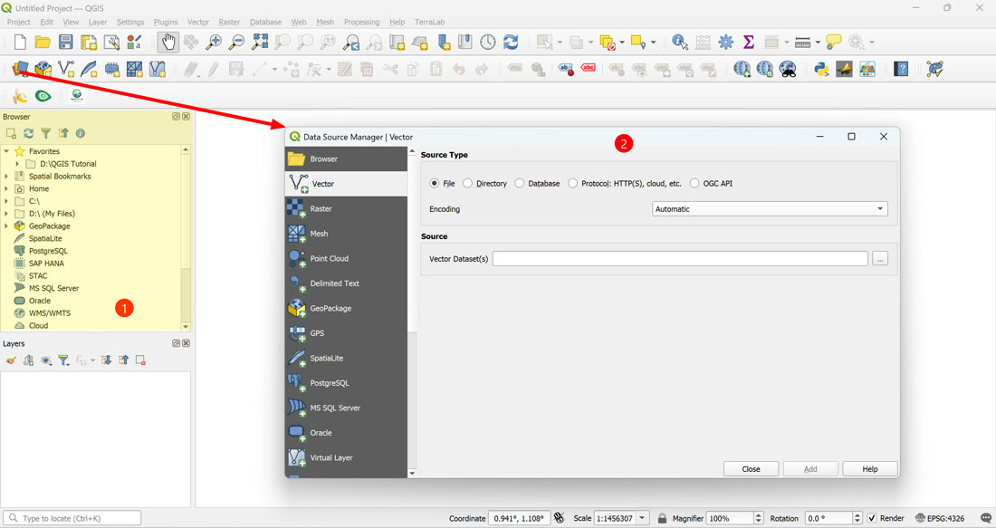The height and width of the screenshot is (528, 996).
Task: Click the Close button in the dialog
Action: coord(751,469)
